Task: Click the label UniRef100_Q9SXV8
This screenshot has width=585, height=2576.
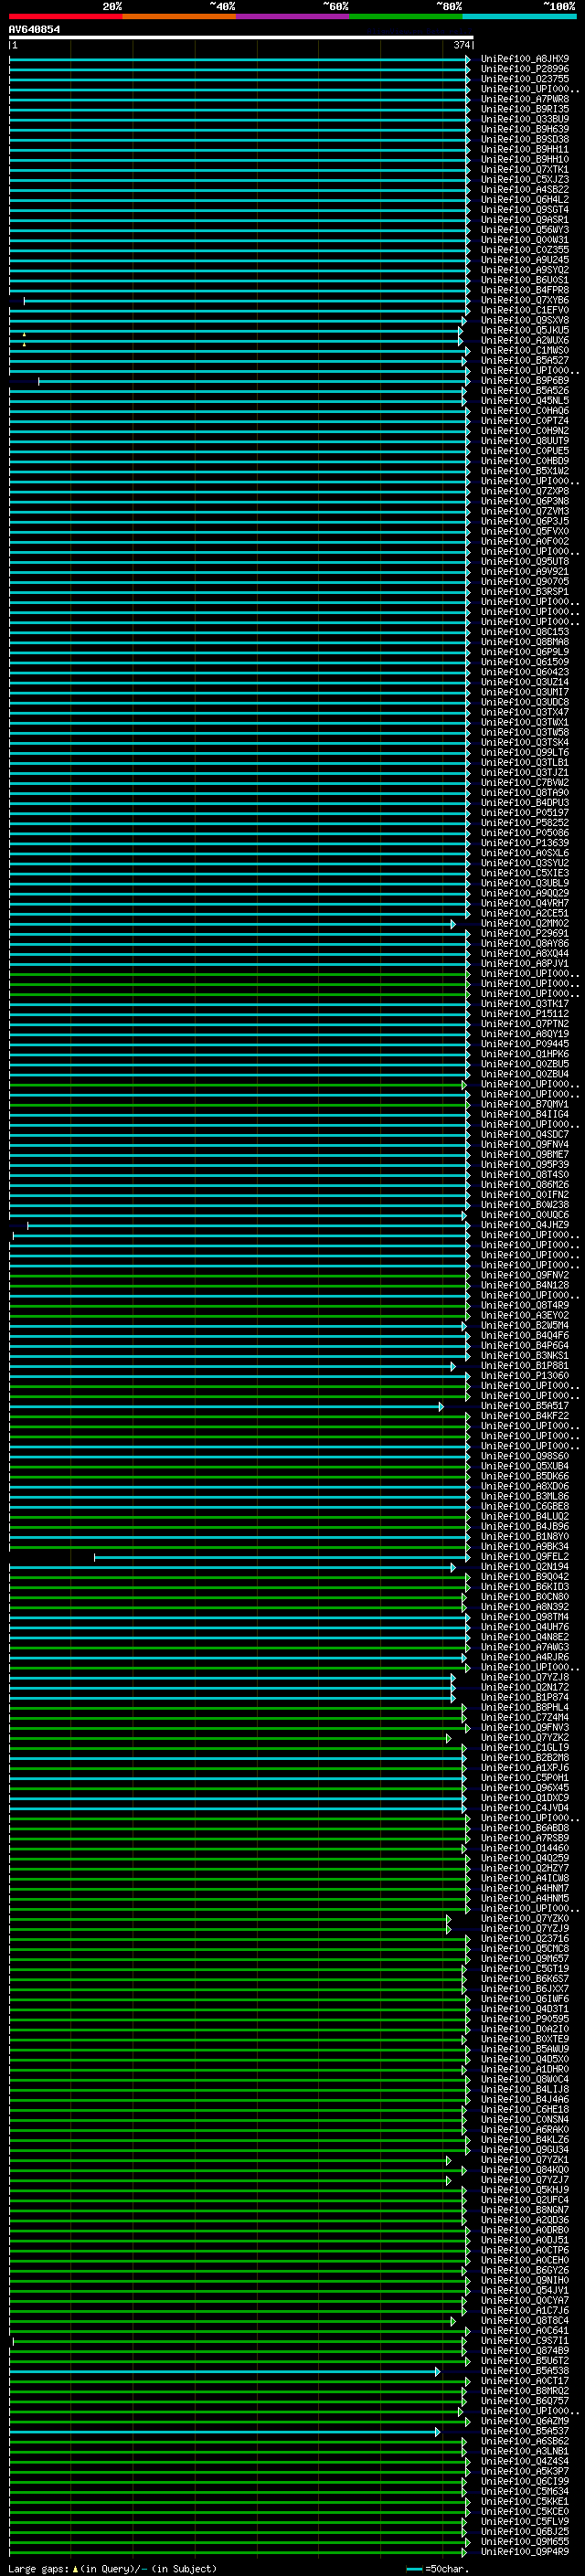Action: coord(525,320)
